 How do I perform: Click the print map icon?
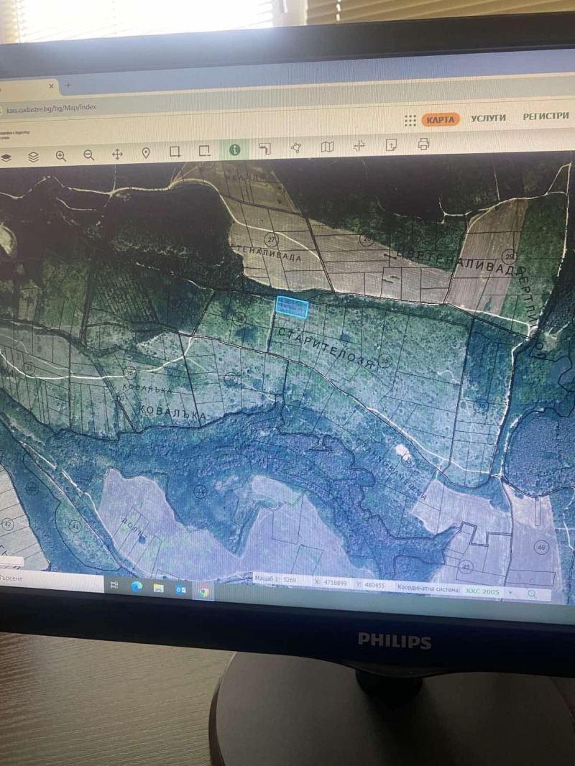point(423,144)
